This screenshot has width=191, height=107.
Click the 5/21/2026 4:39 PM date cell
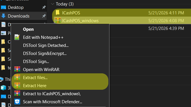(166, 28)
